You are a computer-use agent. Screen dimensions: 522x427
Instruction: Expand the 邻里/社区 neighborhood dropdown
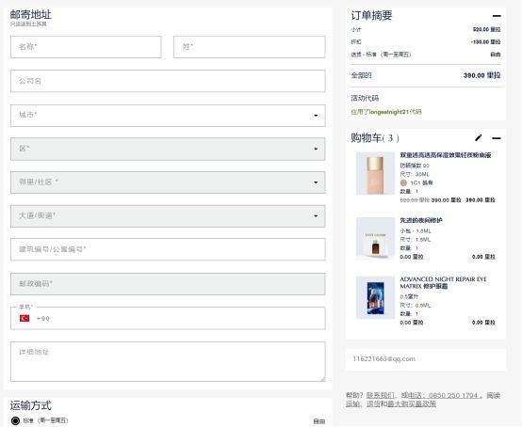click(x=168, y=182)
